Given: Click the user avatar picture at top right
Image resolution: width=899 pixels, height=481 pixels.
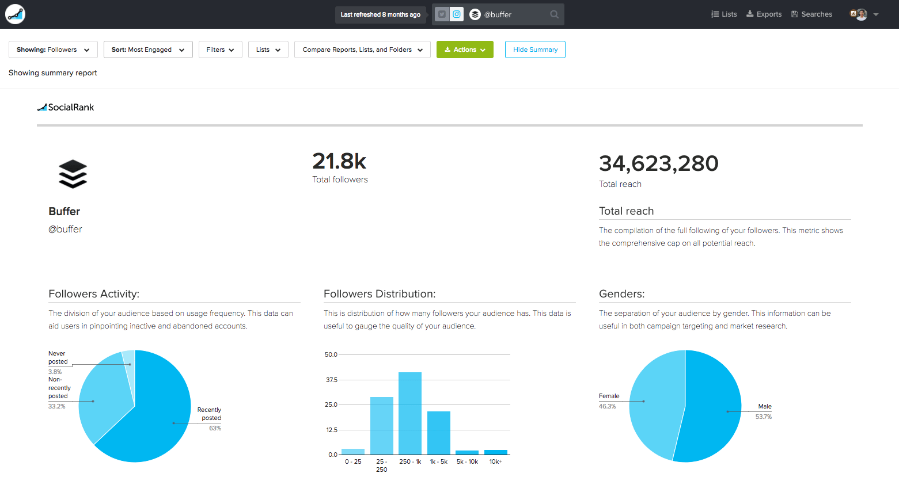Looking at the screenshot, I should pyautogui.click(x=860, y=14).
